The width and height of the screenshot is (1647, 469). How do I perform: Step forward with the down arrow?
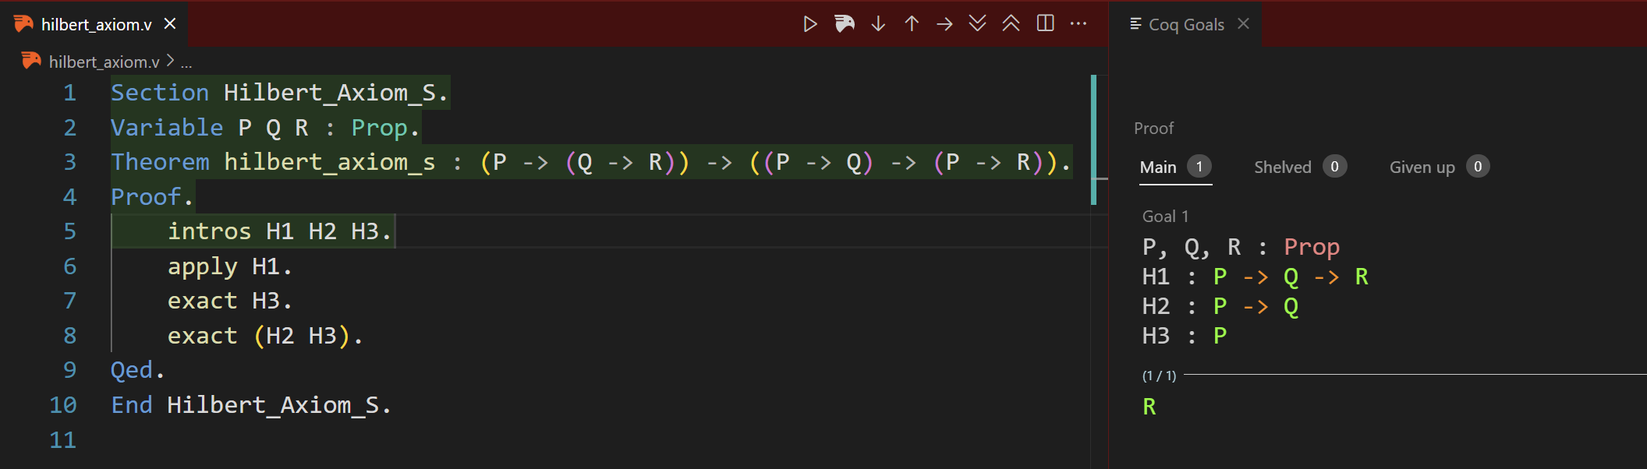click(878, 24)
